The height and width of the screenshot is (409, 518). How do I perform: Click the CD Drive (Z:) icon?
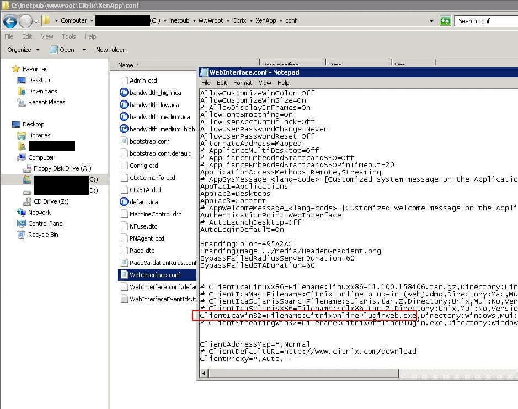27,201
